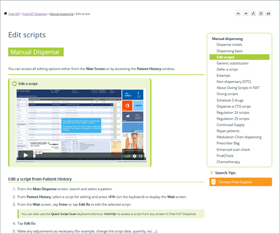Open the Chemotherapy topic
The height and width of the screenshot is (234, 280).
coord(228,162)
